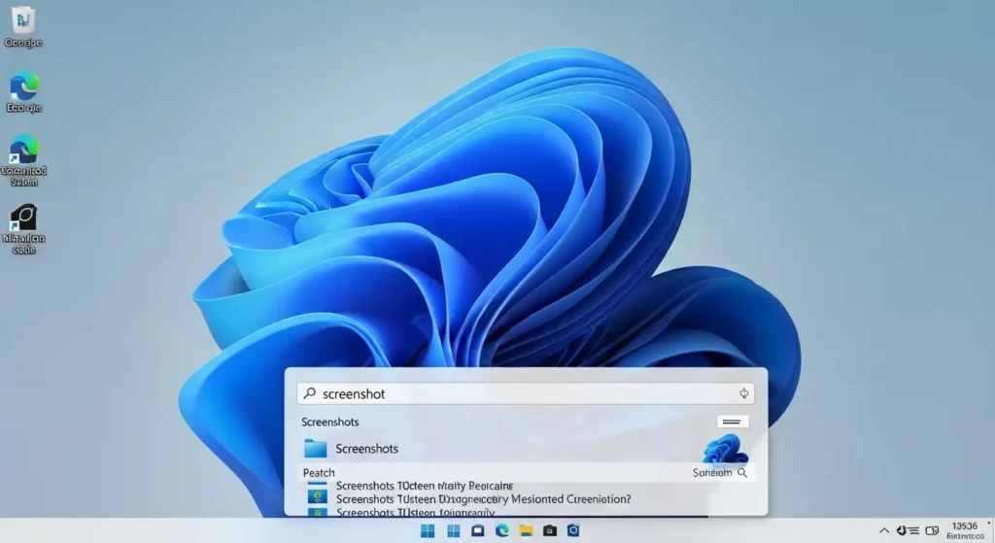Open result ending with 'Mesionted Creeniotion?'
The image size is (995, 543).
pyautogui.click(x=484, y=499)
